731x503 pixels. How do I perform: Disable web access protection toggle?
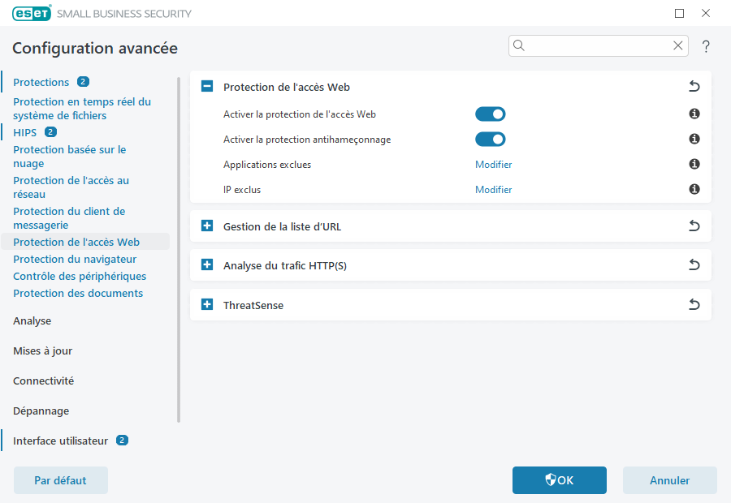pos(490,114)
